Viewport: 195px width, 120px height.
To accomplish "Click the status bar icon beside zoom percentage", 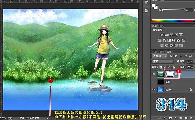I will pyautogui.click(x=10, y=118).
